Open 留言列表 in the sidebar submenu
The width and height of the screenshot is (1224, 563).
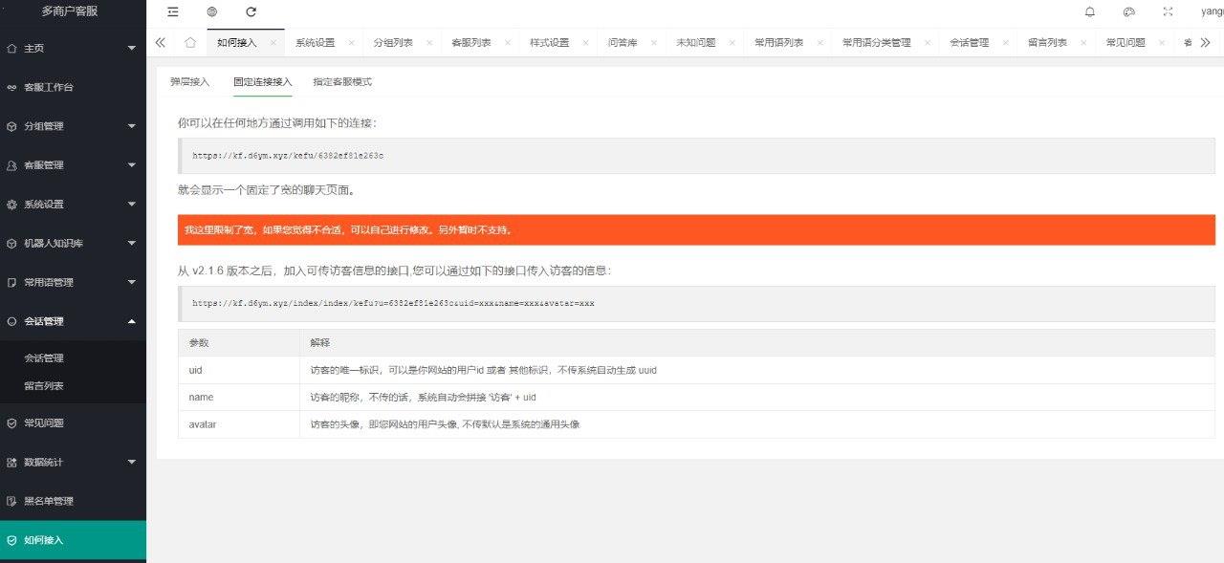(x=44, y=386)
